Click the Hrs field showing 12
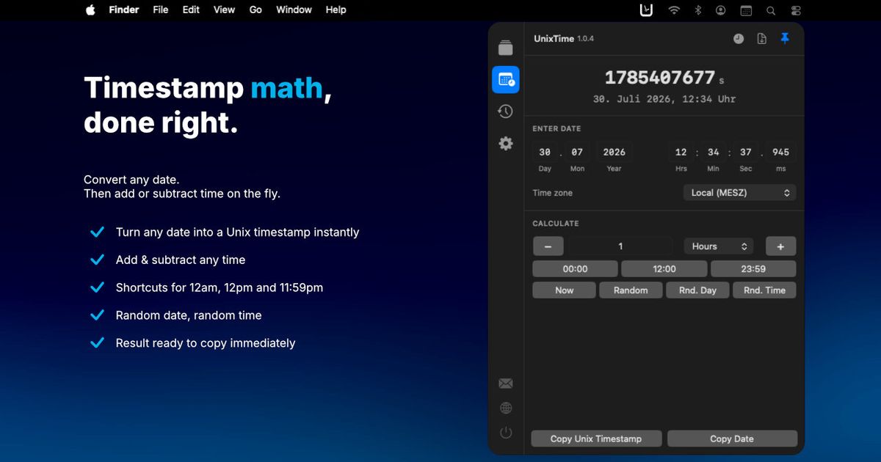The width and height of the screenshot is (881, 462). 681,152
